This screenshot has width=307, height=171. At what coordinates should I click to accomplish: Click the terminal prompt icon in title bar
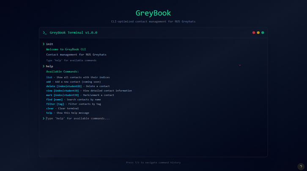point(45,32)
